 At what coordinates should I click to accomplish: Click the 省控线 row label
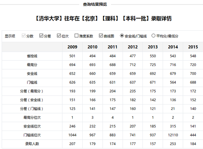(32, 56)
